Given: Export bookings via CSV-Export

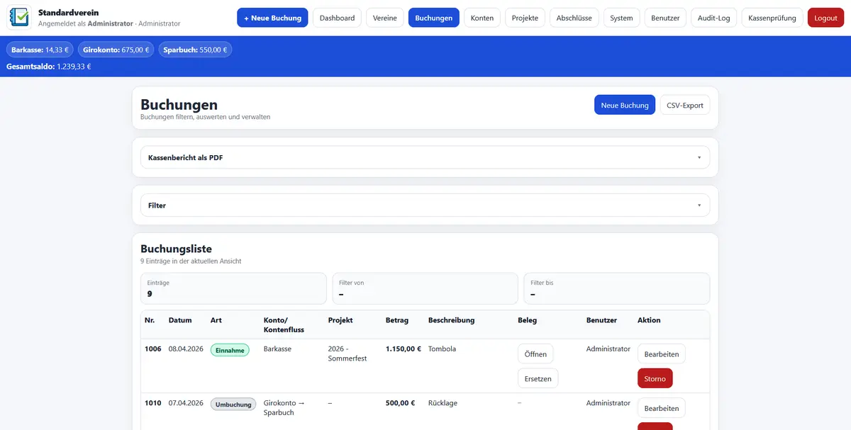Looking at the screenshot, I should coord(684,105).
